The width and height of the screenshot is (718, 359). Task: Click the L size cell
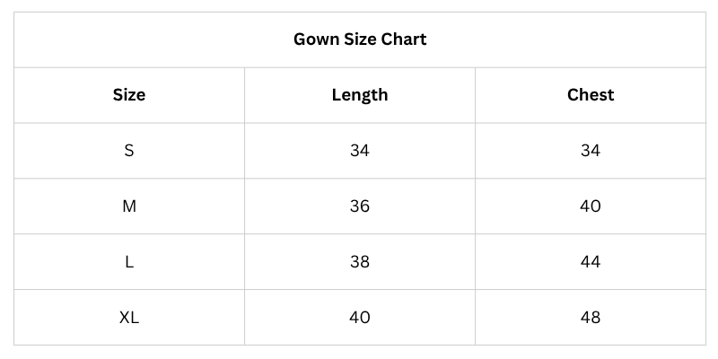pyautogui.click(x=129, y=262)
